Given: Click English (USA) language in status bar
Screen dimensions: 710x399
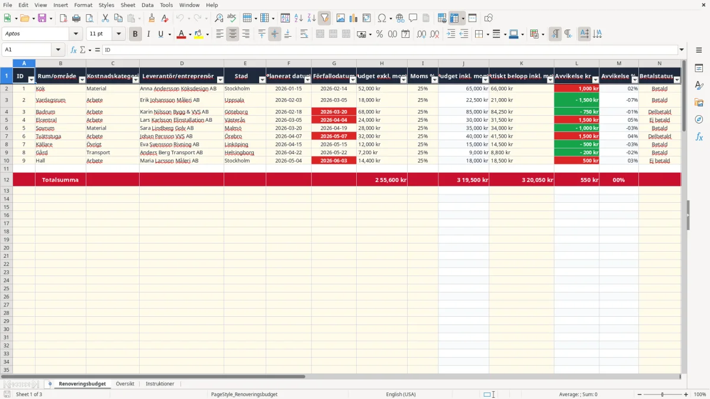Looking at the screenshot, I should coord(401,394).
